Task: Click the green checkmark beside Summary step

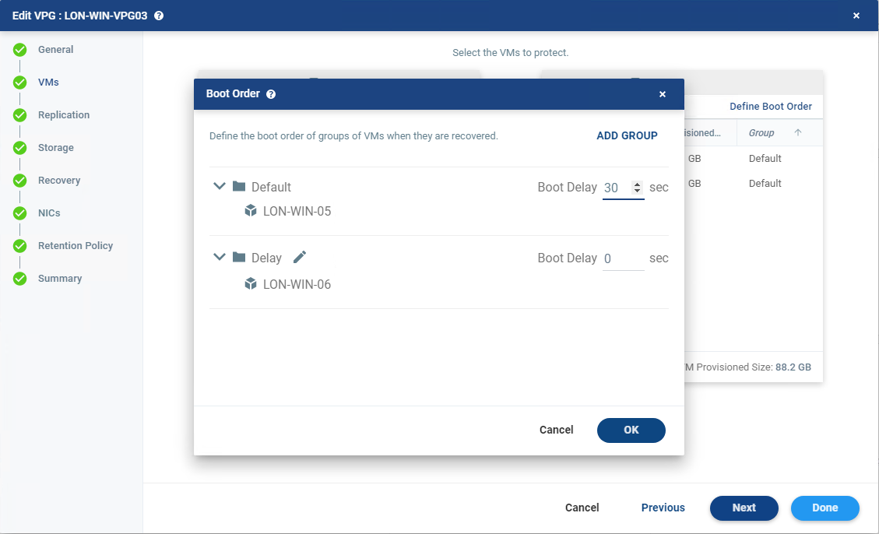Action: 20,279
